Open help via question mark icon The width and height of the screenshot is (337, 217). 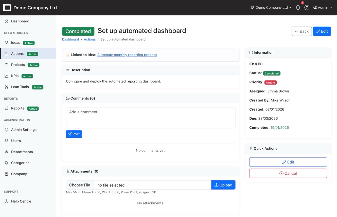[307, 8]
